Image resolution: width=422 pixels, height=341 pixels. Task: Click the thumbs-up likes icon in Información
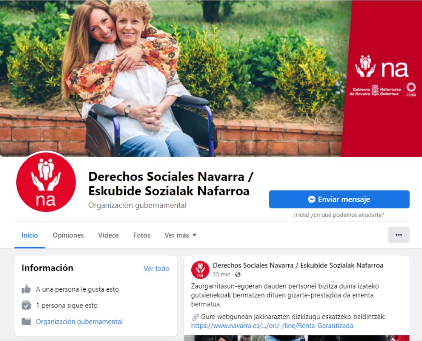tap(26, 289)
